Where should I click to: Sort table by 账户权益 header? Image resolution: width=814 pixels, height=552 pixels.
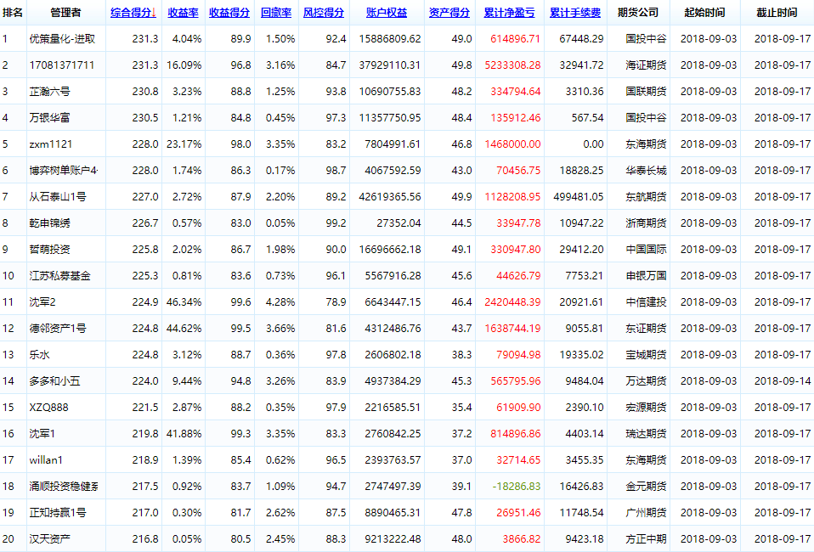click(387, 13)
